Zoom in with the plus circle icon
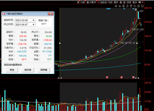 [x=139, y=6]
